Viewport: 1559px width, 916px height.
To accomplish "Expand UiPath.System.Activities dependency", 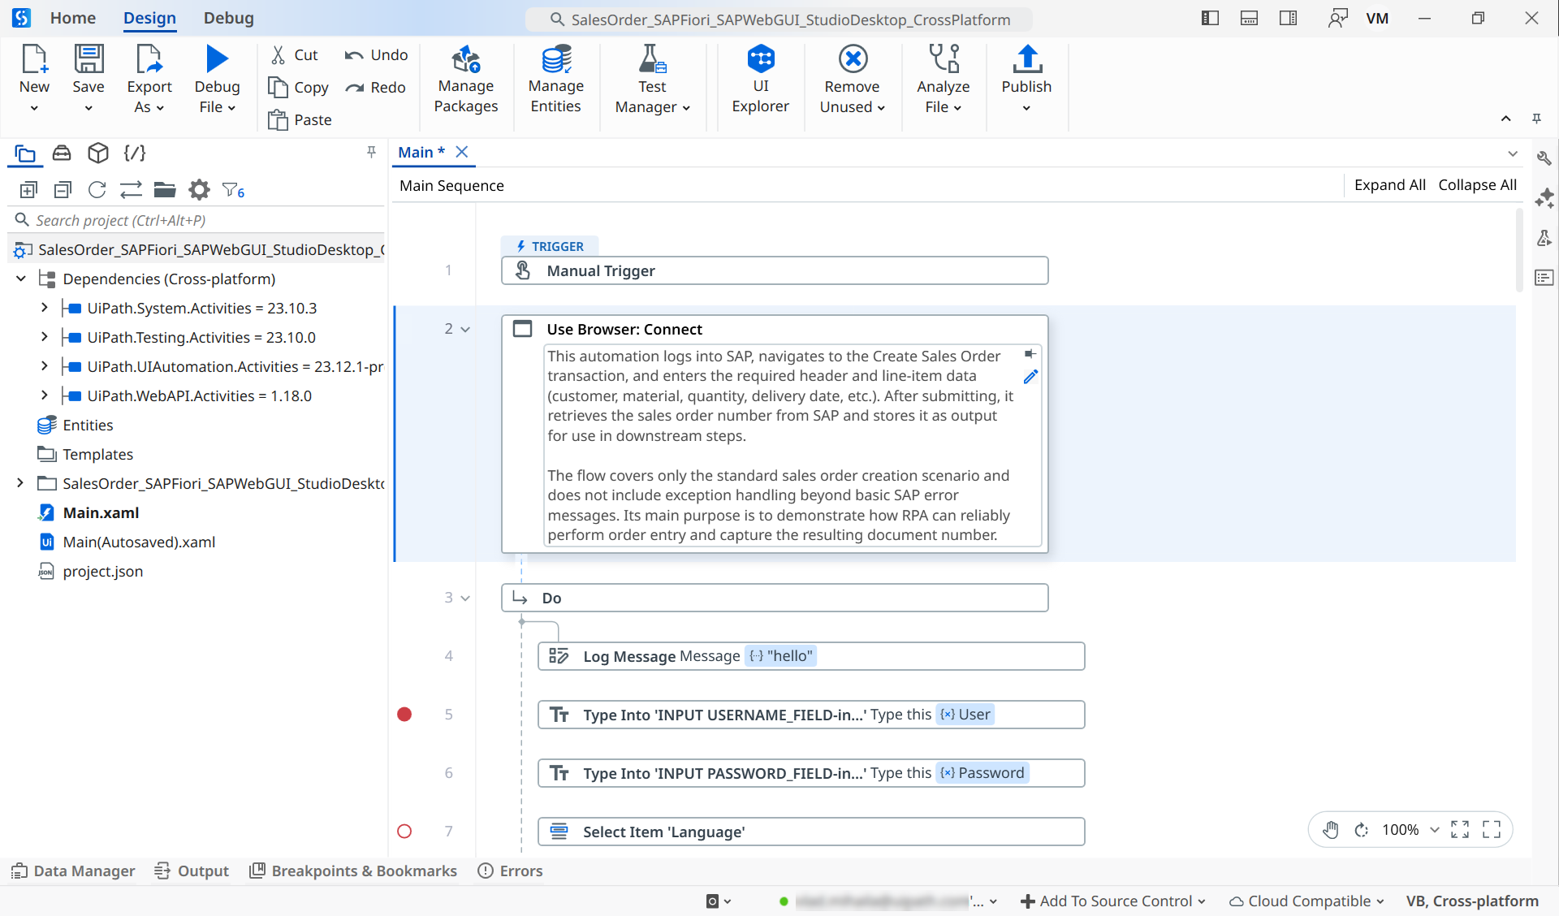I will 45,309.
